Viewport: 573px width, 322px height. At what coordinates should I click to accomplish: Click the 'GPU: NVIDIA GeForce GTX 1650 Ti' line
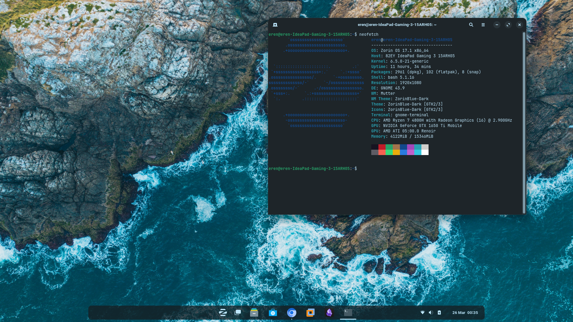click(x=416, y=126)
